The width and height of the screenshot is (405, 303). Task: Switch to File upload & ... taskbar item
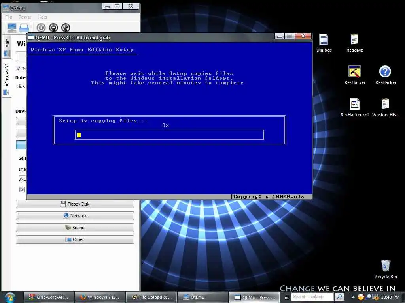pyautogui.click(x=151, y=297)
